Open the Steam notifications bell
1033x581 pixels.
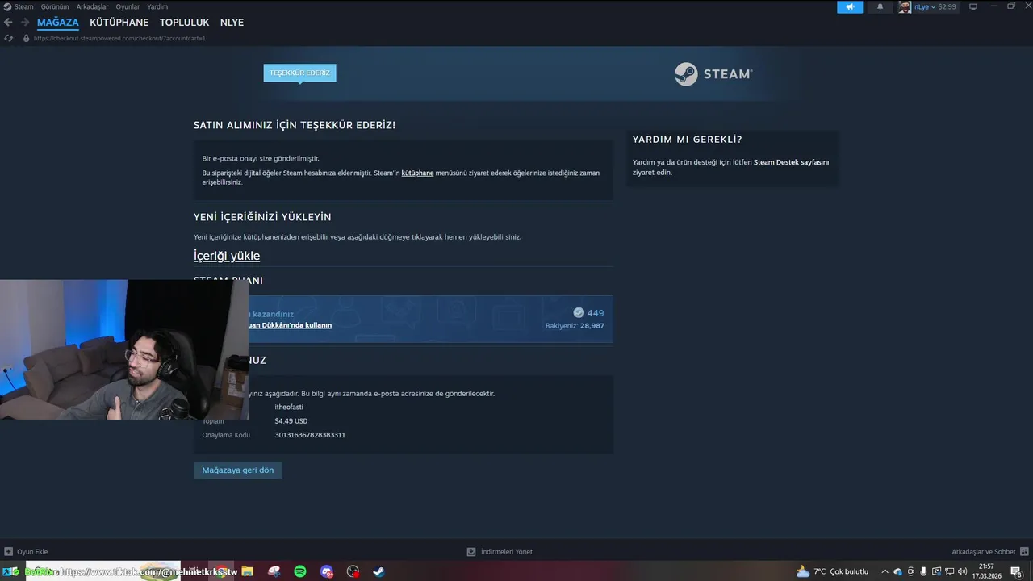880,6
